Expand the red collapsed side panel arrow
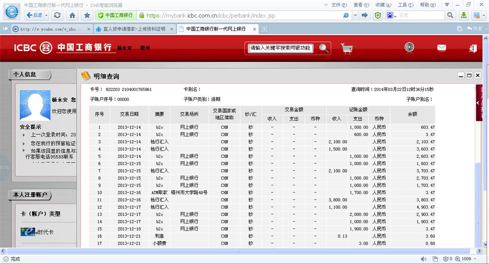The width and height of the screenshot is (489, 264). [479, 103]
